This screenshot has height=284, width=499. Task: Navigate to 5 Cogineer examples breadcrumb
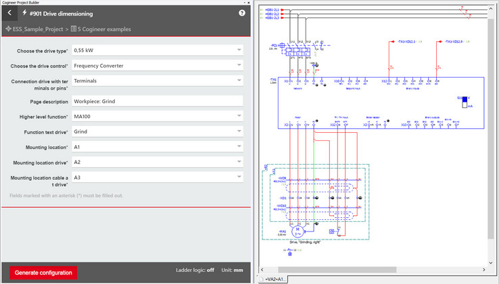pyautogui.click(x=104, y=30)
